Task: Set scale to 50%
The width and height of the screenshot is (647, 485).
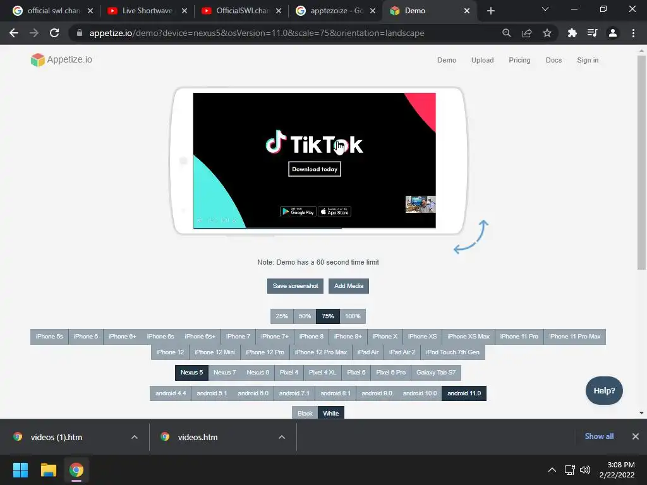Action: (x=305, y=316)
